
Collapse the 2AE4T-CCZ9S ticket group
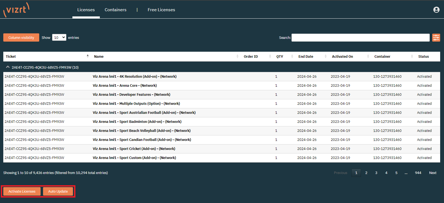[8, 67]
